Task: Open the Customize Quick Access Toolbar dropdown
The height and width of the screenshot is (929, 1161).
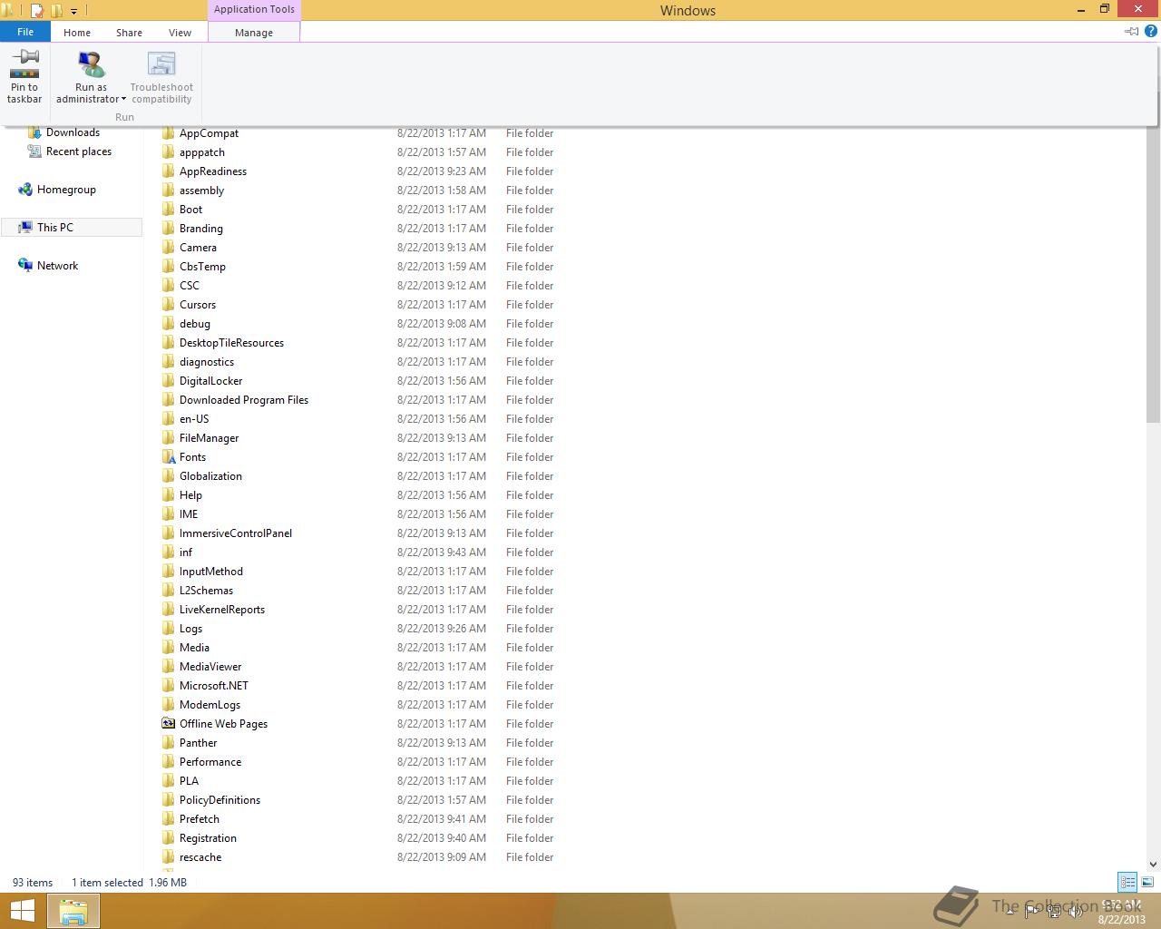Action: [x=73, y=12]
